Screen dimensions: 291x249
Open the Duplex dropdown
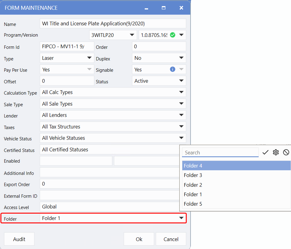pyautogui.click(x=181, y=58)
